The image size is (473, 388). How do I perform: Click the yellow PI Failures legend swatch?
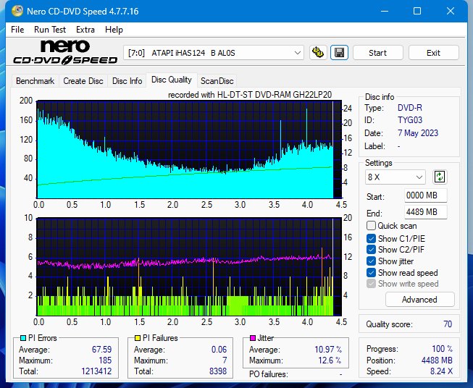(x=136, y=338)
